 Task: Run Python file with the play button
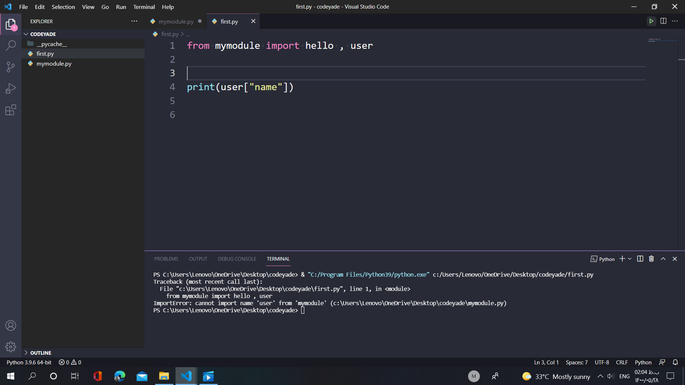651,21
